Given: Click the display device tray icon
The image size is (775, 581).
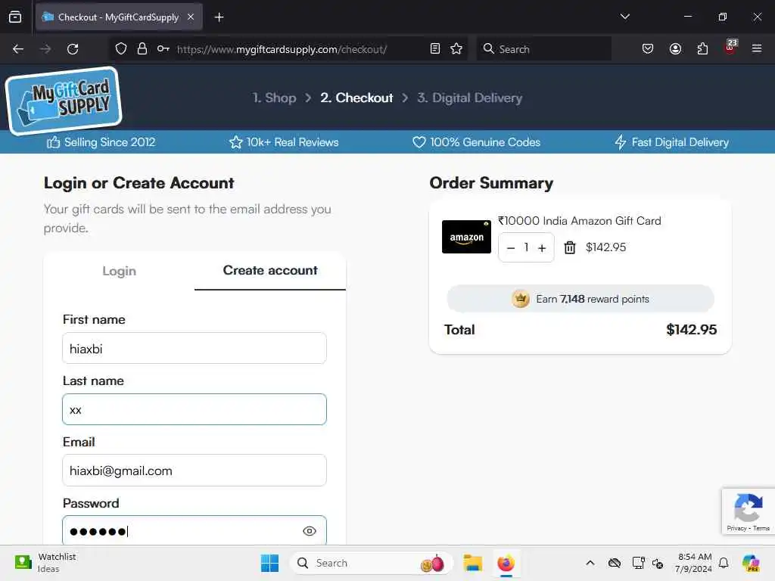Looking at the screenshot, I should click(638, 563).
